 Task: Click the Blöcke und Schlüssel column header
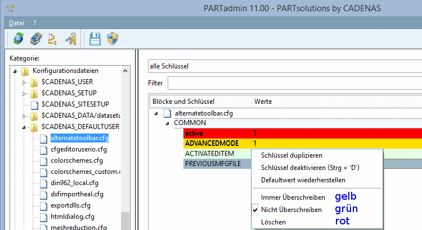183,102
